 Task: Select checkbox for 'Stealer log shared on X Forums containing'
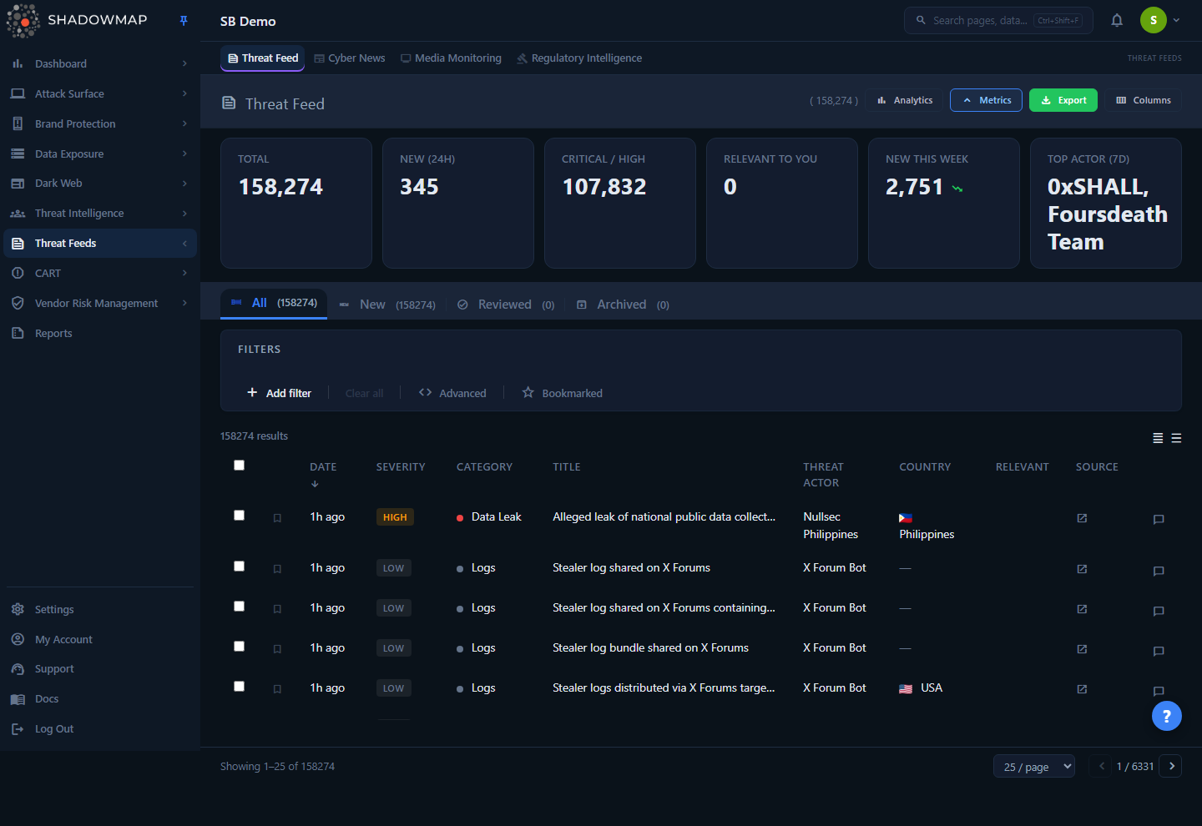pos(240,607)
